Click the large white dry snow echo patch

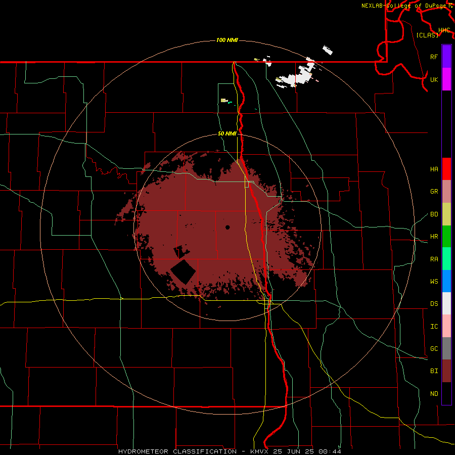[297, 75]
